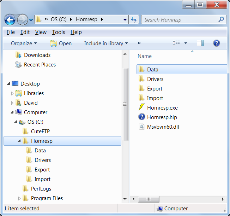Select Export subfolder in the navigation tree

[42, 170]
